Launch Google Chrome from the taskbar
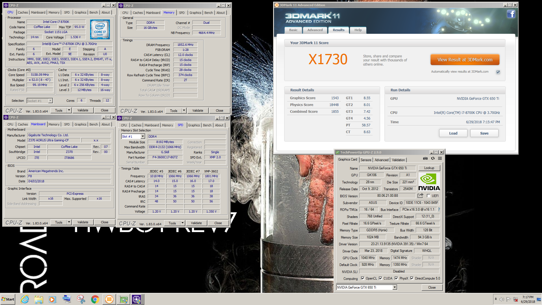The width and height of the screenshot is (542, 305). [x=95, y=299]
